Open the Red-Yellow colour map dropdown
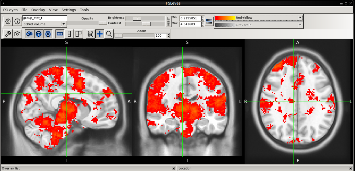This screenshot has width=355, height=171. [258, 18]
